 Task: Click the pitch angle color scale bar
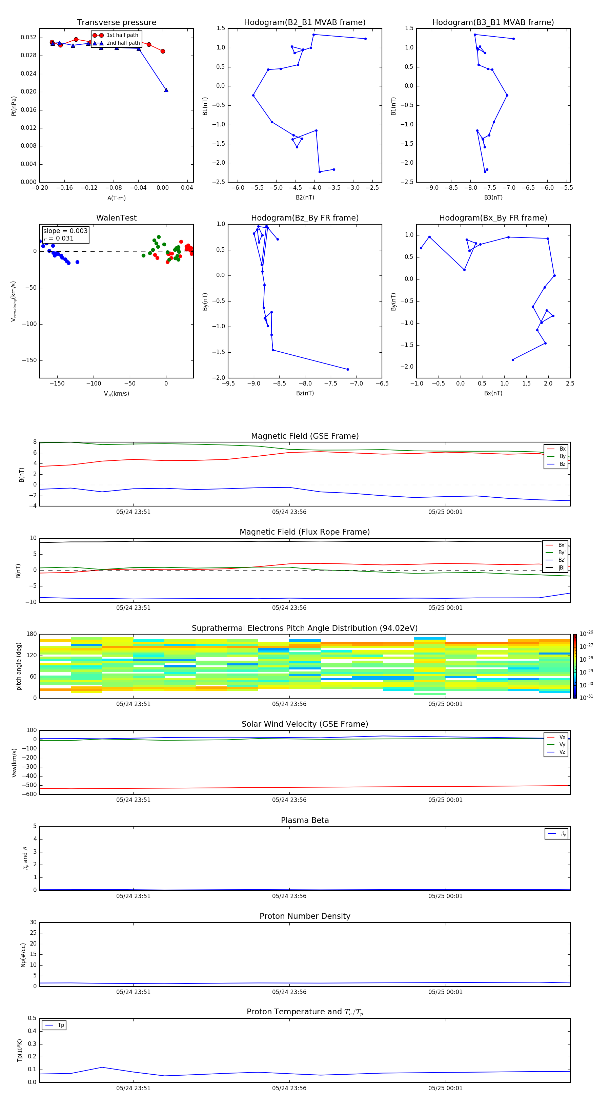point(575,666)
